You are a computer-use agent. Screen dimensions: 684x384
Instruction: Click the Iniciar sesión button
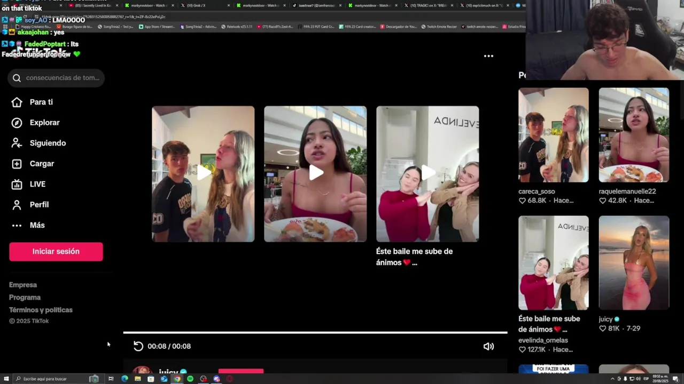tap(56, 252)
